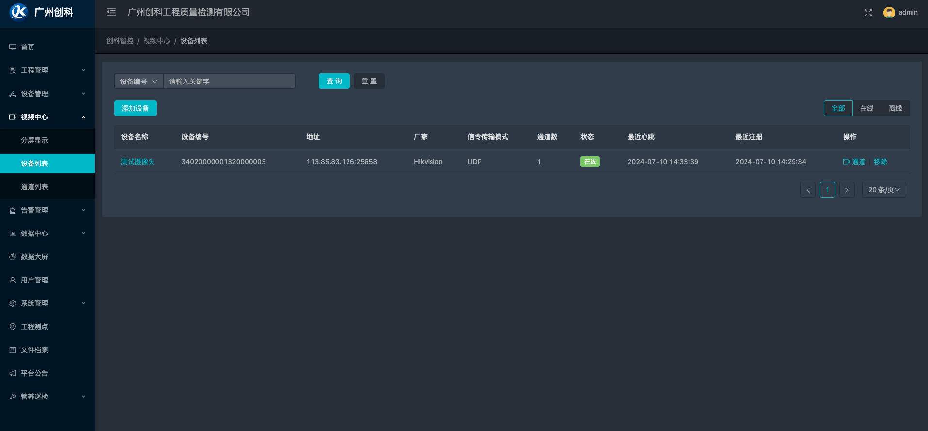Image resolution: width=928 pixels, height=431 pixels.
Task: Collapse the 视频中心 sidebar menu
Action: coord(47,117)
